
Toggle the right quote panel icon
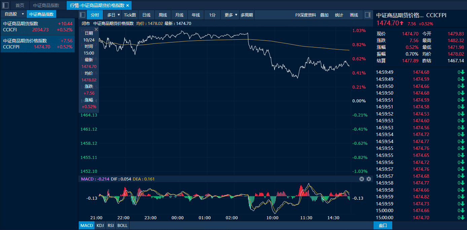(367, 15)
